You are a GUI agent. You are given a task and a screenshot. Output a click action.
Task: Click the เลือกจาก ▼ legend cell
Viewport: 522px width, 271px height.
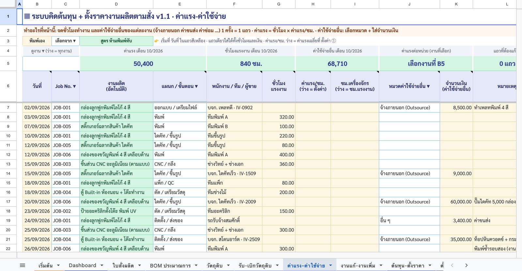66,41
